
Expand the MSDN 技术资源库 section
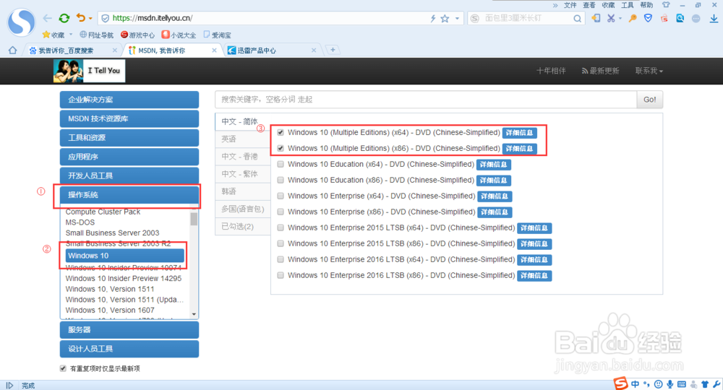pyautogui.click(x=129, y=118)
